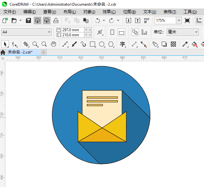Set page to portrait orientation
Image resolution: width=204 pixels, height=187 pixels.
[112, 32]
